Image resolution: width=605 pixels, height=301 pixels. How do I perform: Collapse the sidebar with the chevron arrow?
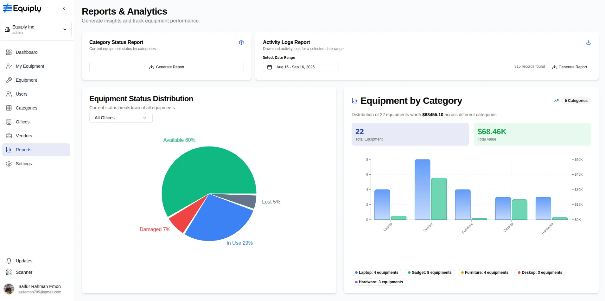(64, 8)
